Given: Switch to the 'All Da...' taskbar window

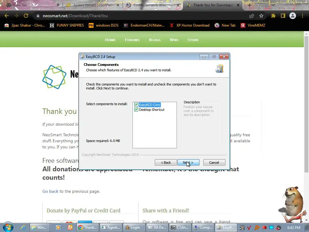Looking at the screenshot, I should tap(157, 227).
